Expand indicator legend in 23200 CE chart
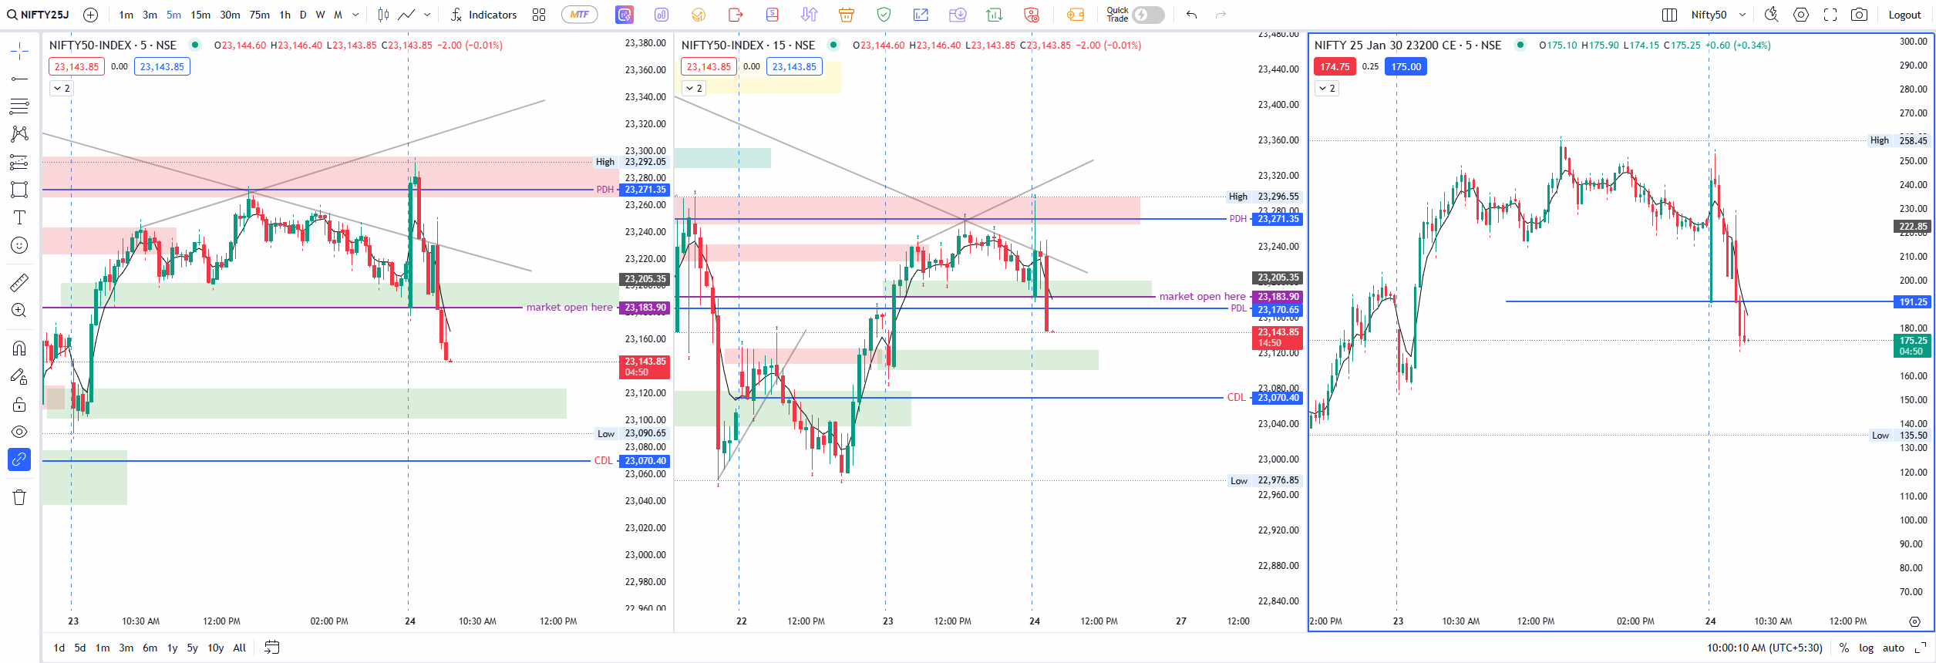This screenshot has width=1936, height=663. (1327, 89)
